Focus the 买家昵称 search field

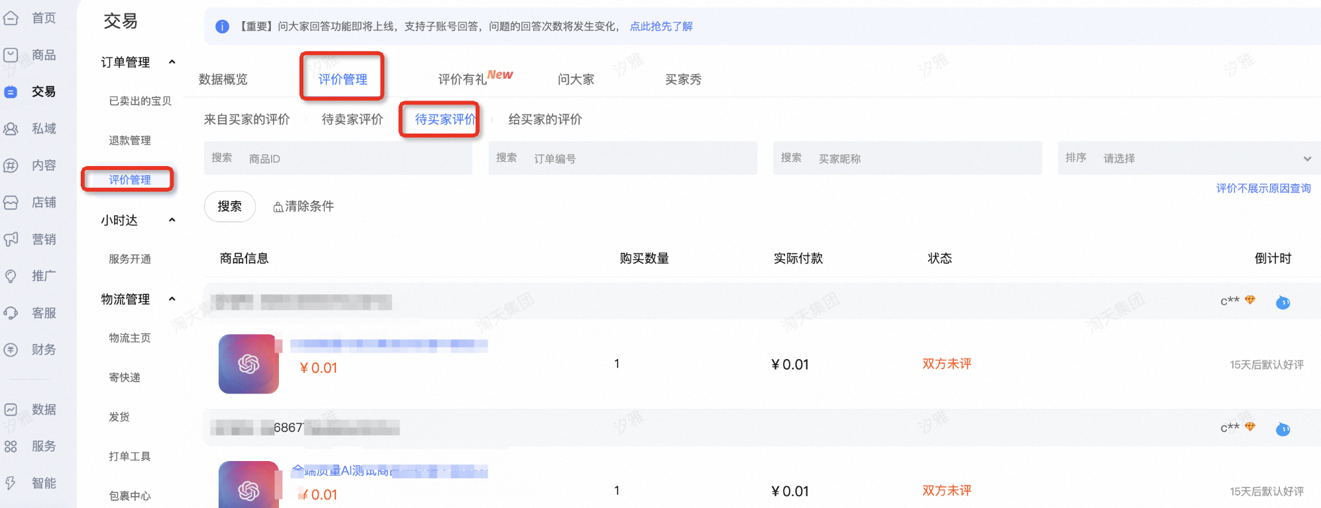tap(907, 158)
